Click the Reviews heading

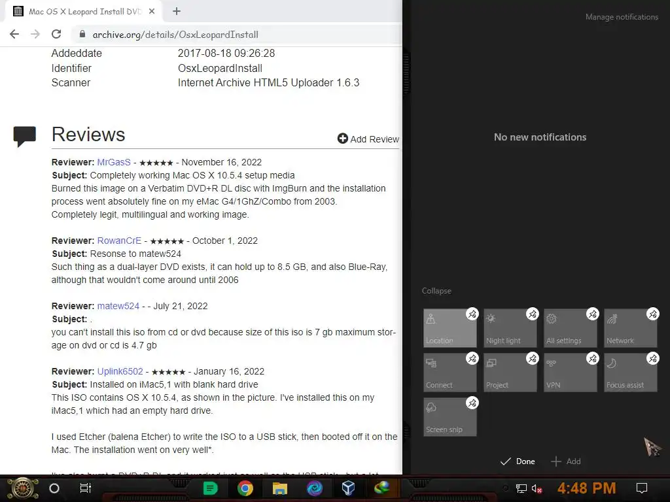(88, 135)
